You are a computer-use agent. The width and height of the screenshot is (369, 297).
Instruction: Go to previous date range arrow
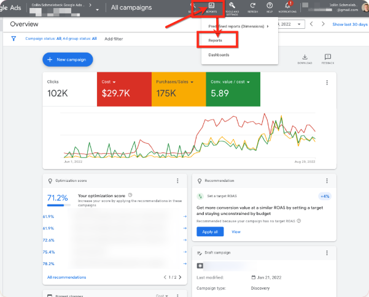coord(311,24)
